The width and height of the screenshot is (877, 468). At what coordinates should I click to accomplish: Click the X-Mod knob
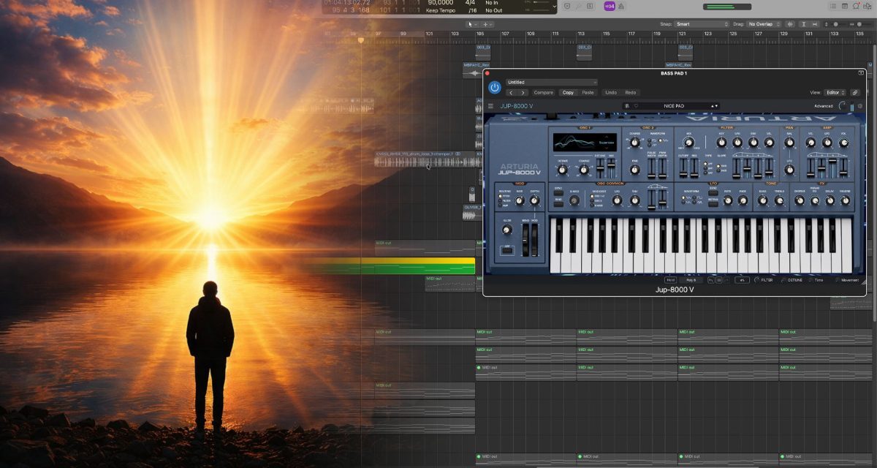(x=574, y=200)
